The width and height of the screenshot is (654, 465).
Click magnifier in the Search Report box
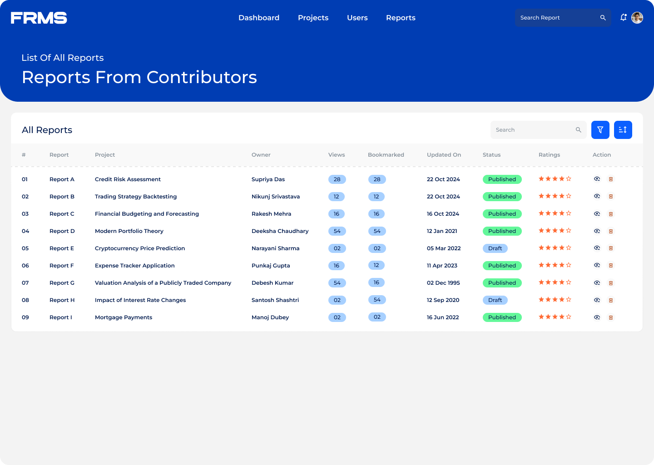click(x=603, y=18)
